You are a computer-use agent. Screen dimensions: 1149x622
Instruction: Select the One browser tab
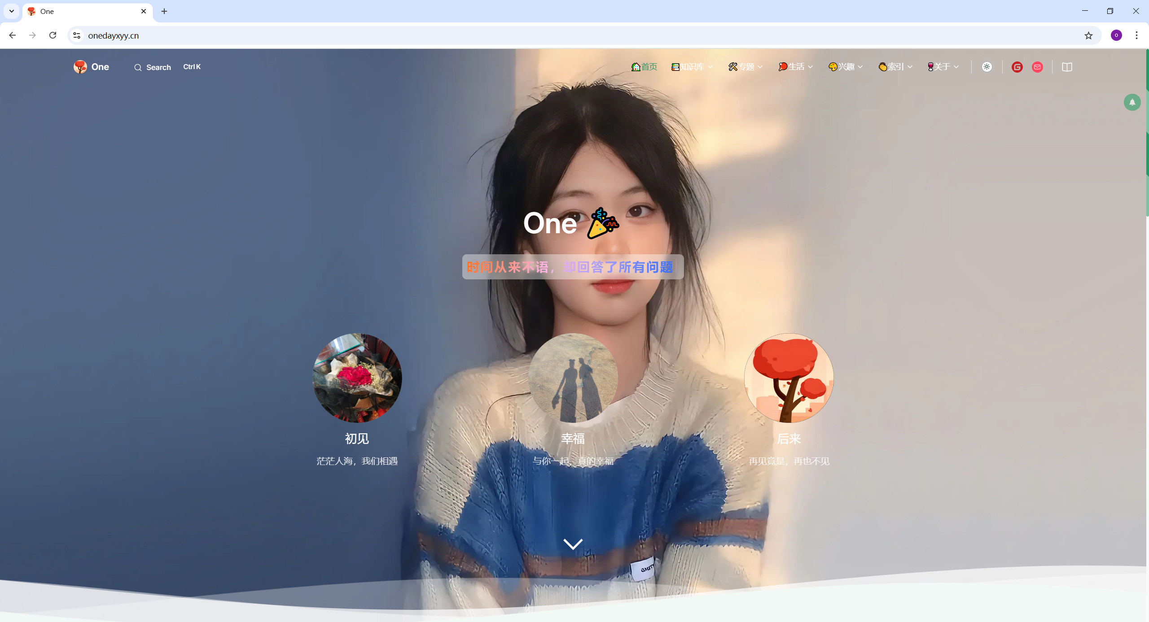tap(88, 12)
